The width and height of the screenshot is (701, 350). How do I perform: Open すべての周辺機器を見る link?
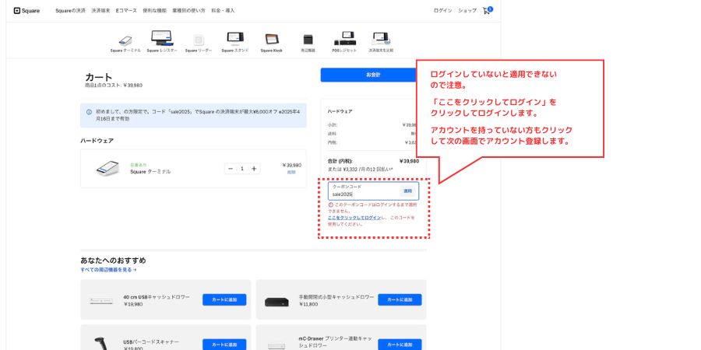click(x=108, y=270)
